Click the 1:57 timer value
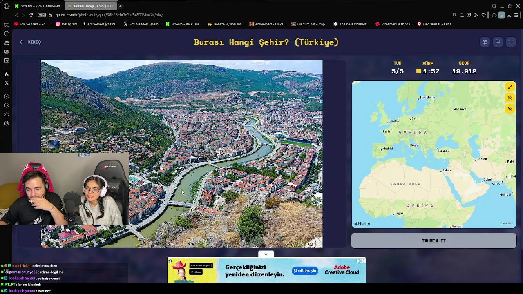Image resolution: width=523 pixels, height=294 pixels. 431,71
